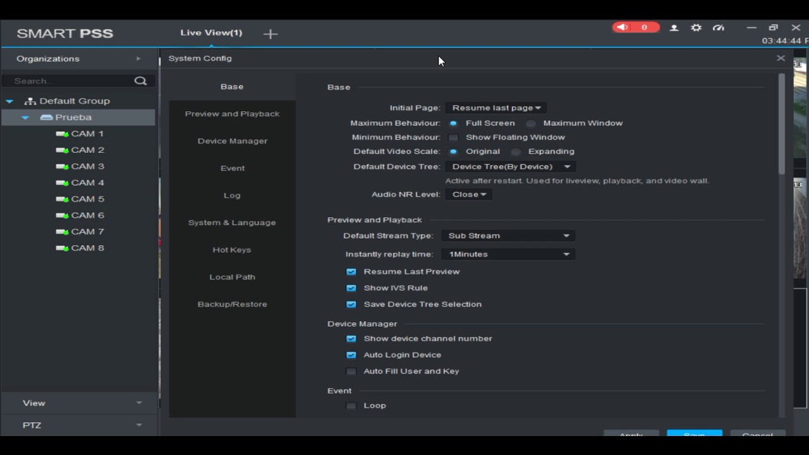Image resolution: width=809 pixels, height=455 pixels.
Task: Switch to the Live View(1) tab
Action: click(x=211, y=33)
